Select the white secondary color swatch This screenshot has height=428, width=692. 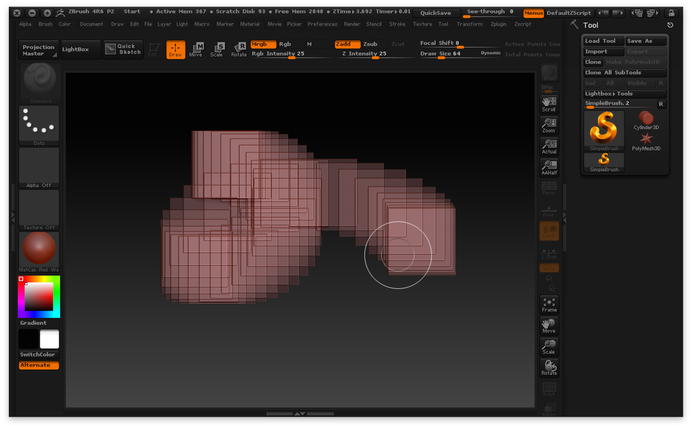click(x=50, y=339)
